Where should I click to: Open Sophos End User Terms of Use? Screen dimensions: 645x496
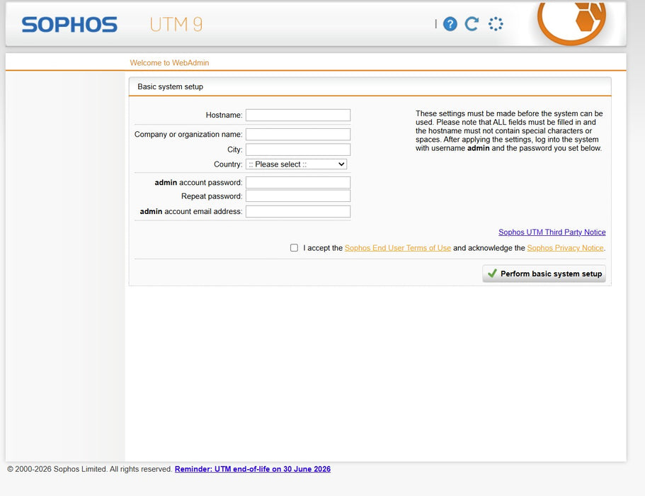pyautogui.click(x=398, y=248)
